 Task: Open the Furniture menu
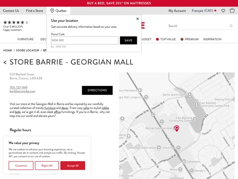click(25, 39)
